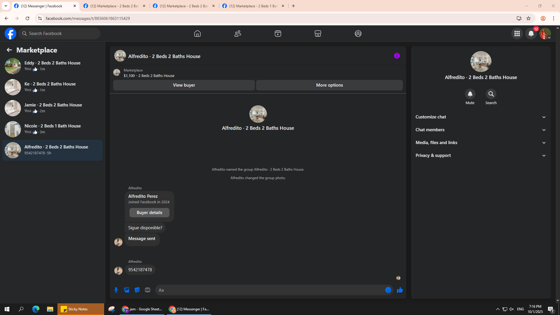Bookmark this page with the star icon
This screenshot has height=315, width=560.
[x=528, y=18]
